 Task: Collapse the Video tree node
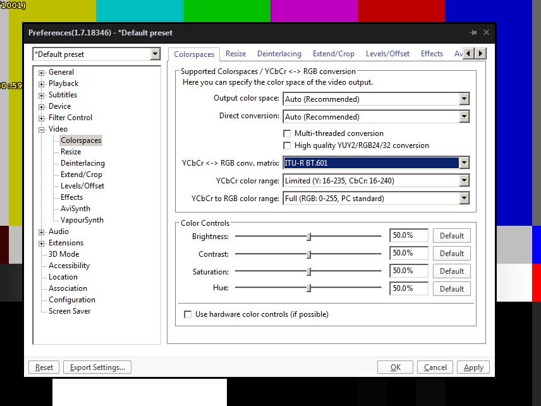(x=42, y=130)
